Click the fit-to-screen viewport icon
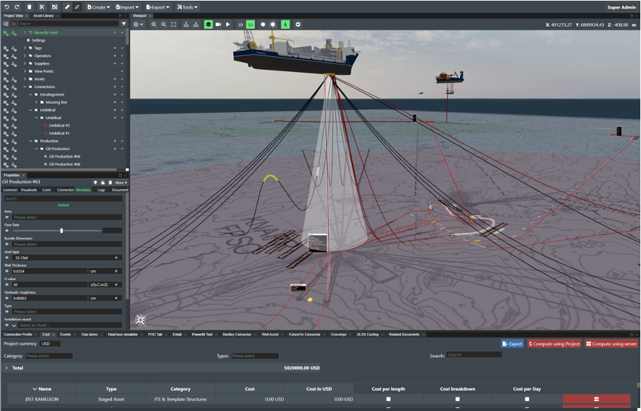The width and height of the screenshot is (641, 411). pos(174,25)
